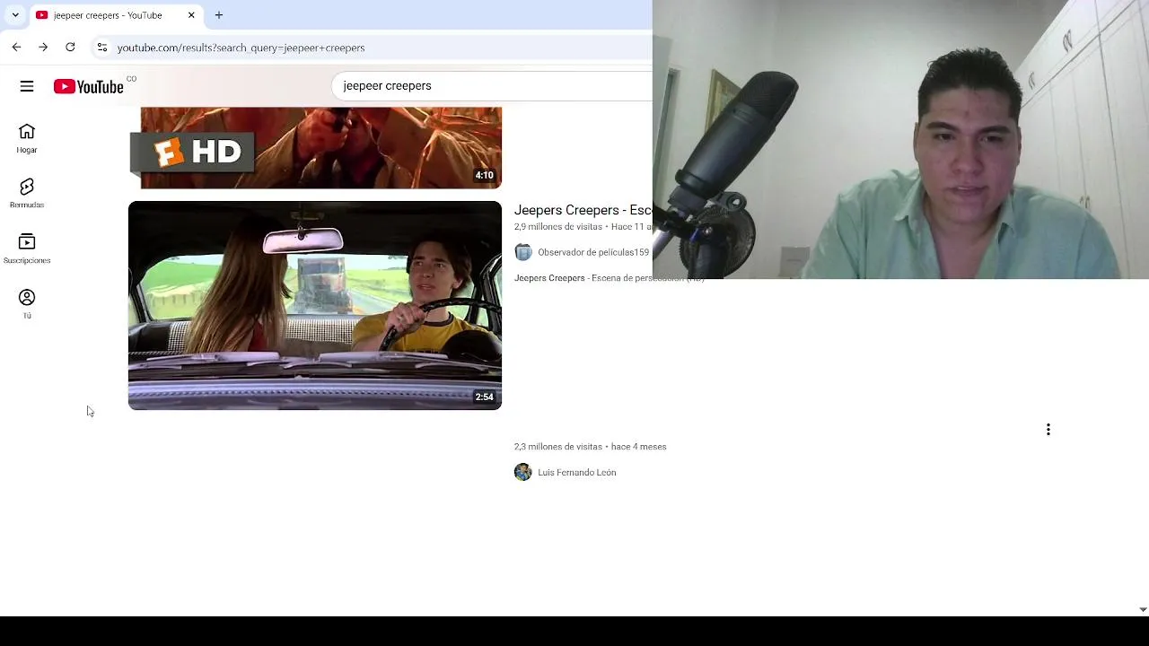
Task: Click the scroll-down arrow of the scrollbar
Action: point(1143,609)
